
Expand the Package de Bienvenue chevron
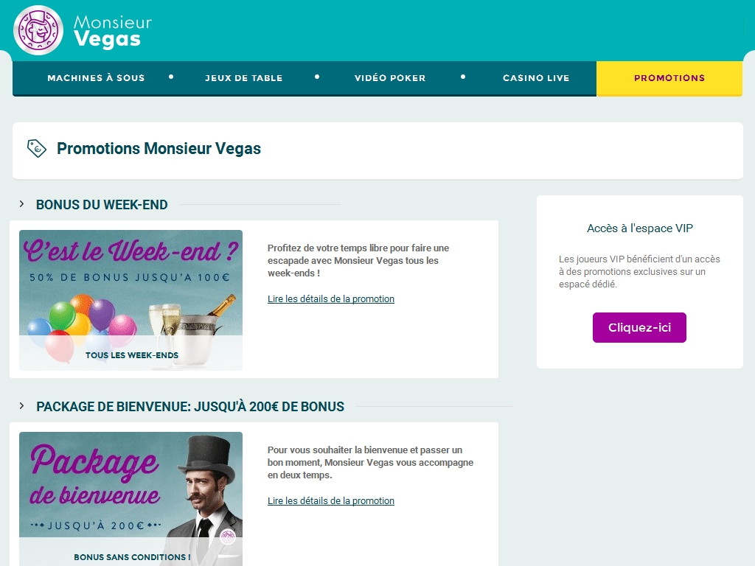21,406
